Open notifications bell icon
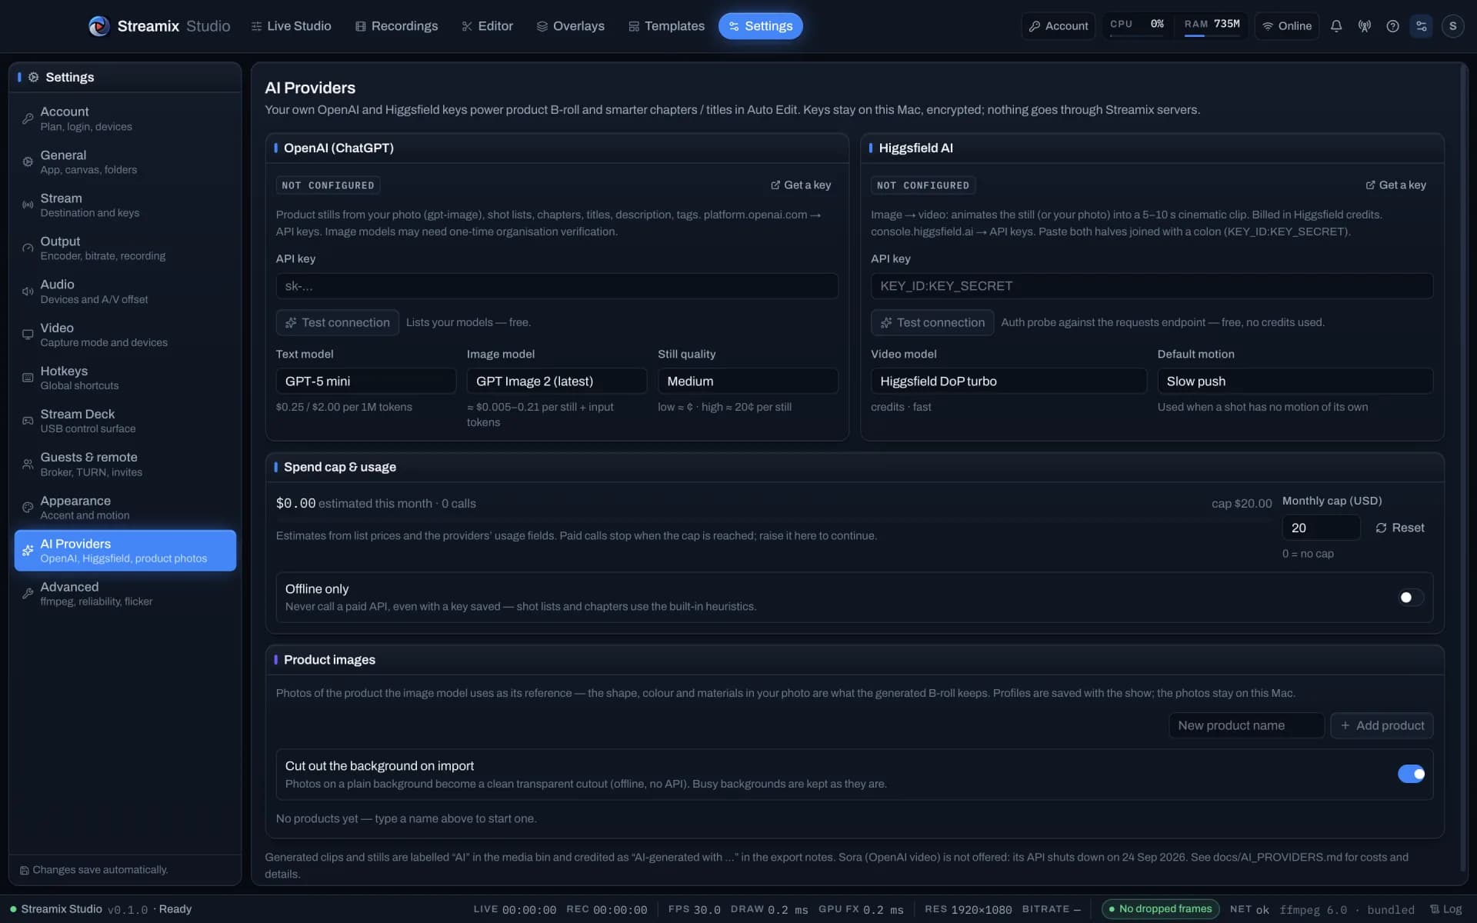The height and width of the screenshot is (923, 1477). tap(1336, 26)
